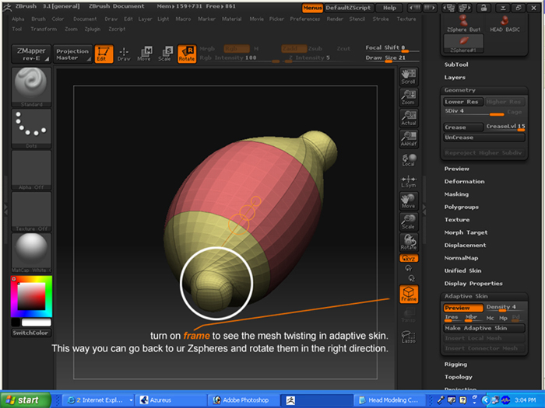Open the Brush menu
The image size is (545, 408).
tap(38, 19)
